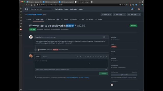Image resolution: width=163 pixels, height=91 pixels.
Task: Open the plus create-new dropdown
Action: click(135, 9)
